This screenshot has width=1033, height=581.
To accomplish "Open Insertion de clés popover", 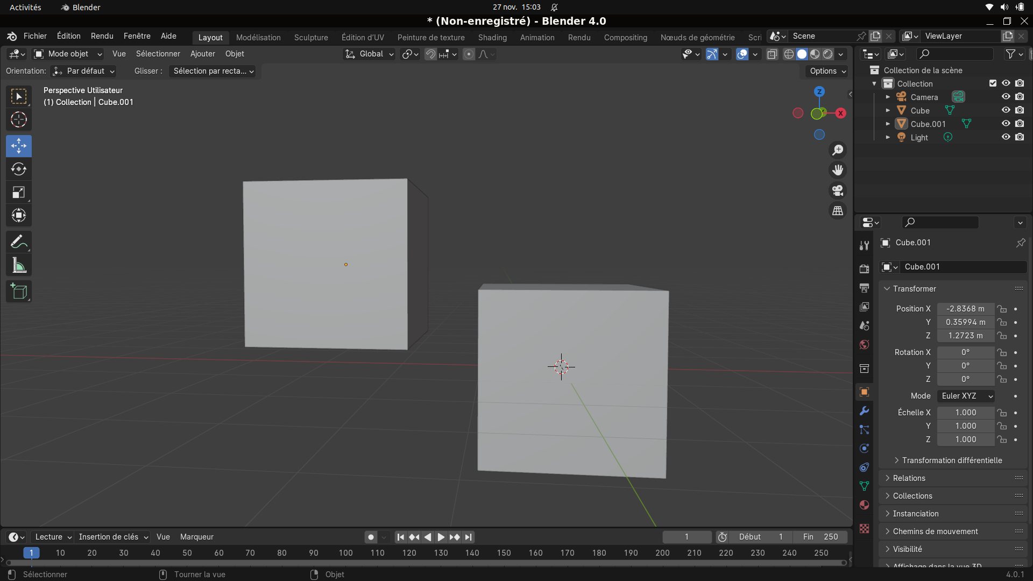I will tap(113, 537).
